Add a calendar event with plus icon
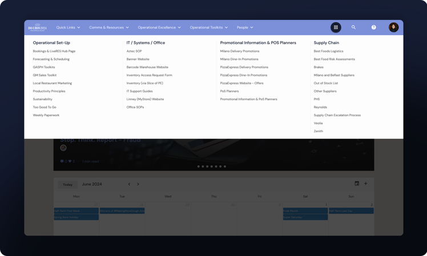The width and height of the screenshot is (427, 256). coord(366,184)
